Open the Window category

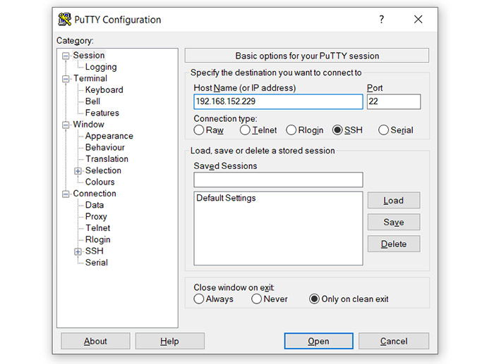click(88, 125)
